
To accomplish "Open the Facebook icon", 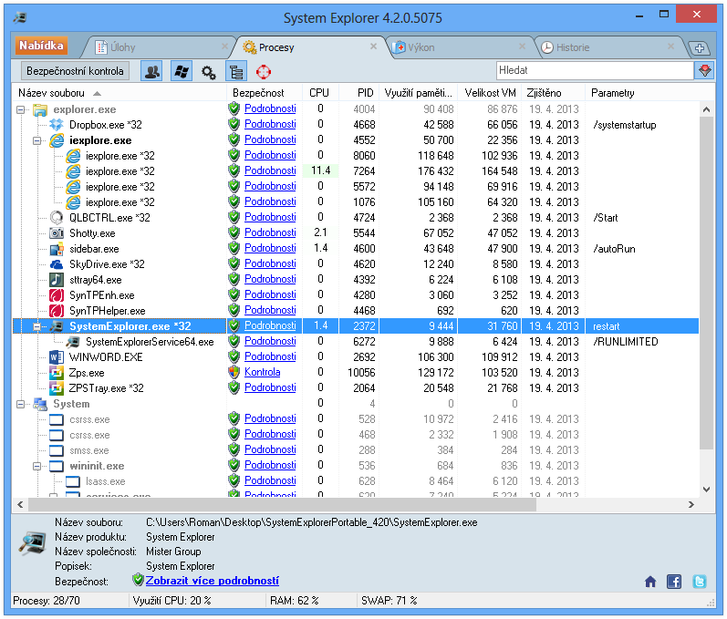I will (x=674, y=582).
